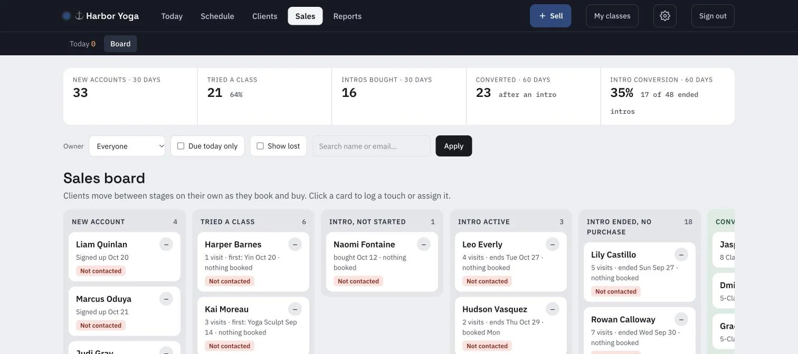798x354 pixels.
Task: Click the INTRO ENDED, NO PURCHASE header
Action: (x=619, y=227)
